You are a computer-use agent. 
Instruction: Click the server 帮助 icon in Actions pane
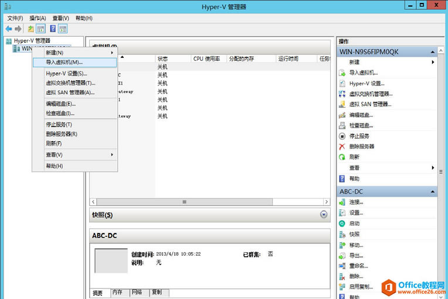click(x=342, y=178)
